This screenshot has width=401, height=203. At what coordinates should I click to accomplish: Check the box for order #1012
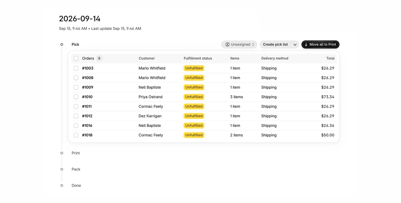(76, 116)
